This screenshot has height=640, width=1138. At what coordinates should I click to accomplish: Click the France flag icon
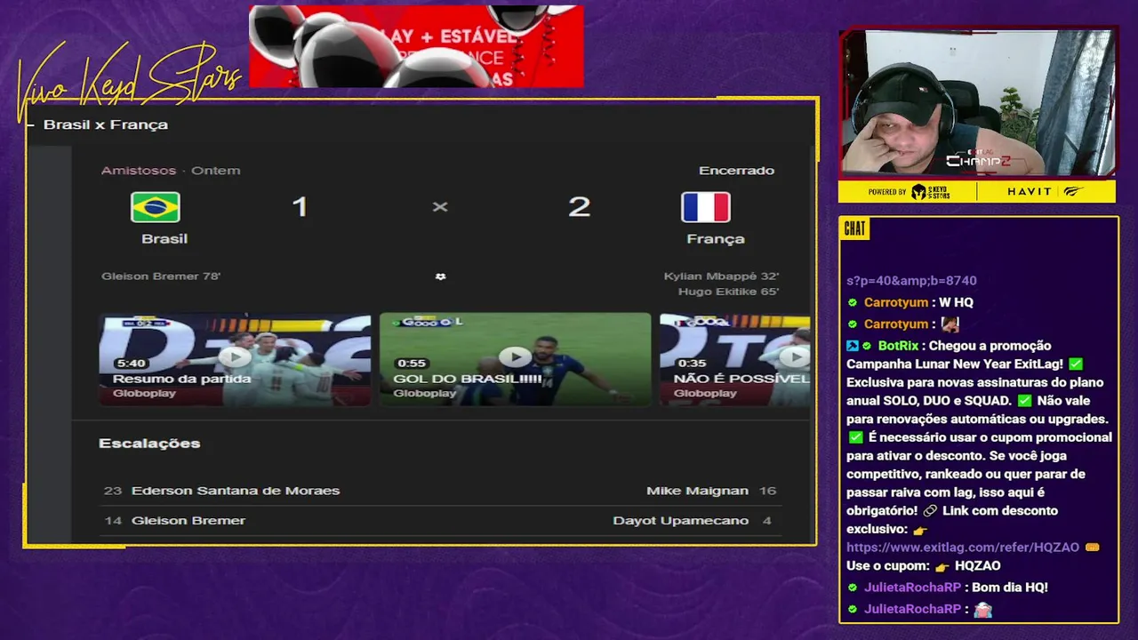click(706, 207)
